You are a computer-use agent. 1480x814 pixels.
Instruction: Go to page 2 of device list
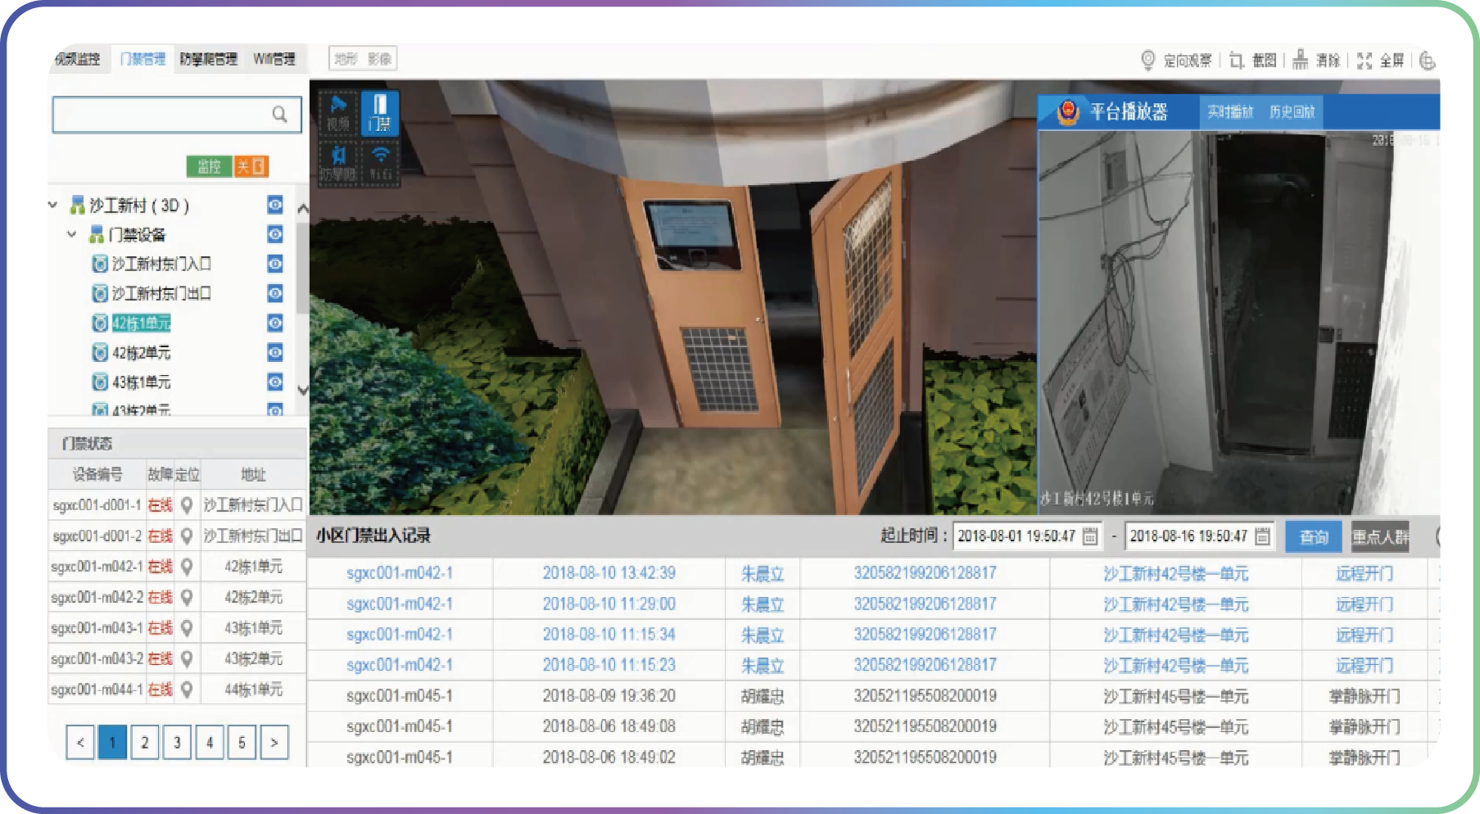pyautogui.click(x=145, y=743)
